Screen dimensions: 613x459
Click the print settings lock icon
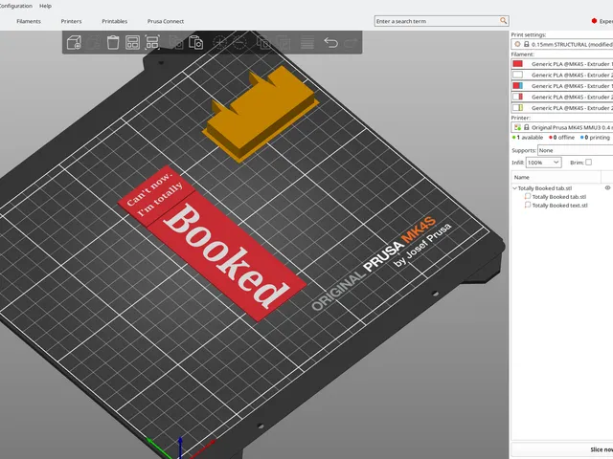pos(527,45)
